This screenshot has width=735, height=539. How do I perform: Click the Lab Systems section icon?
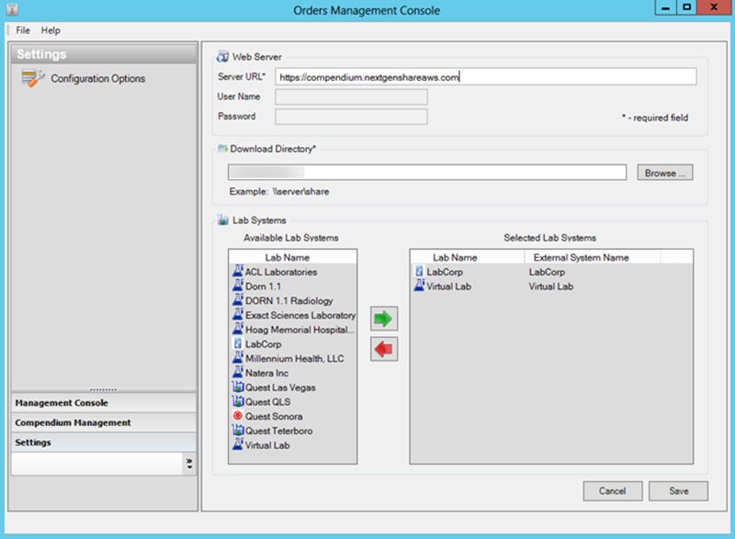click(x=222, y=219)
